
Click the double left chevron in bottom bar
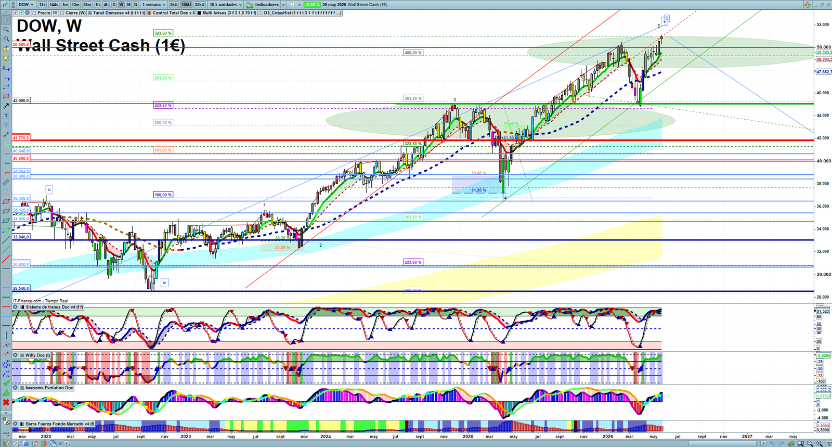click(60, 443)
